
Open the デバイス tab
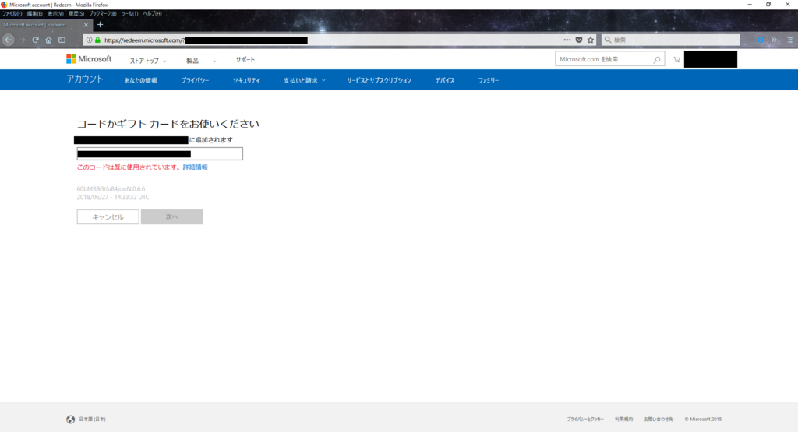coord(445,80)
